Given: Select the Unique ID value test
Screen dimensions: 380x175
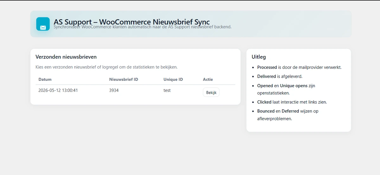Looking at the screenshot, I should click(x=167, y=90).
